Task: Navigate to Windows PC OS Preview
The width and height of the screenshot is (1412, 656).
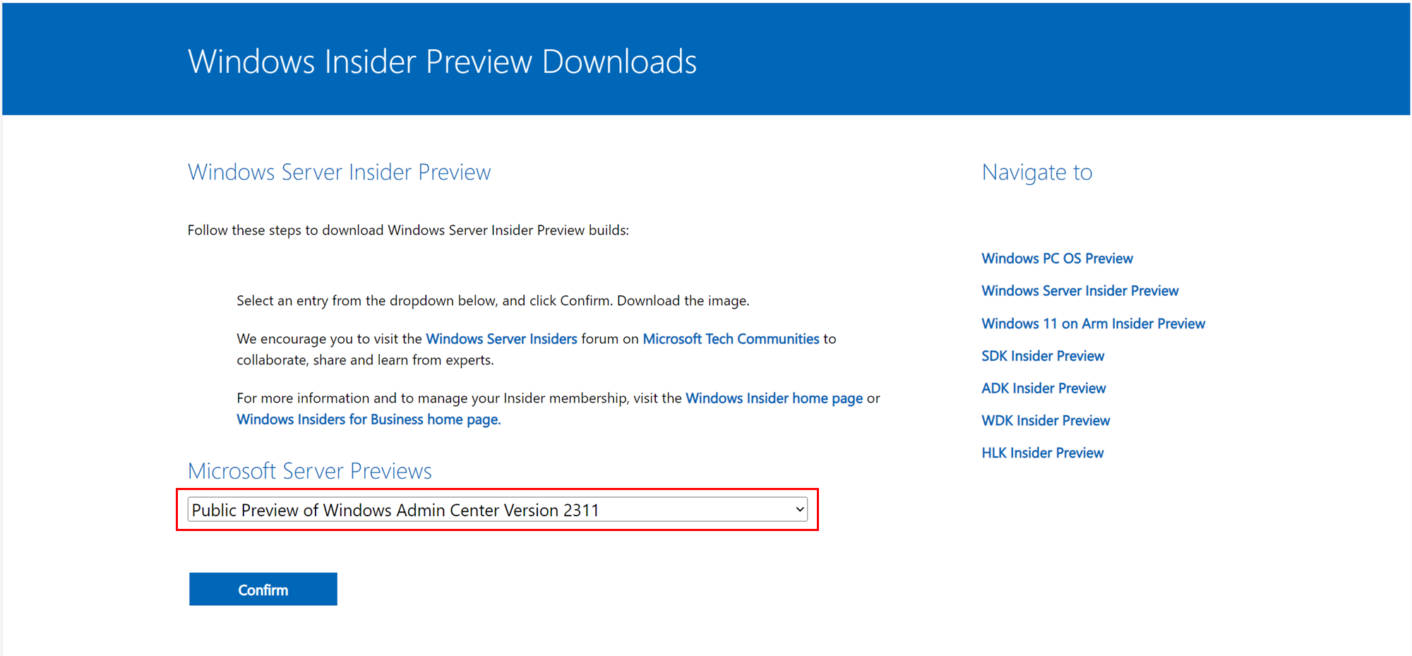Action: (1057, 258)
